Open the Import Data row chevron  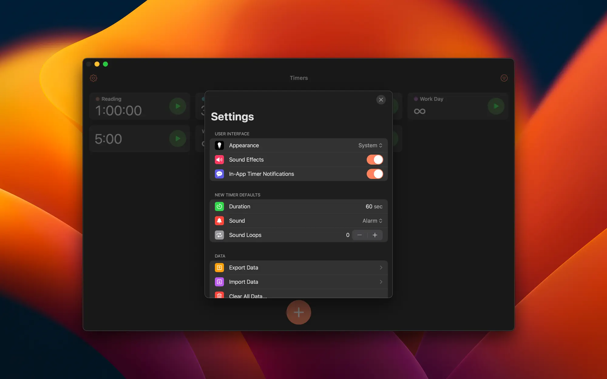click(381, 282)
